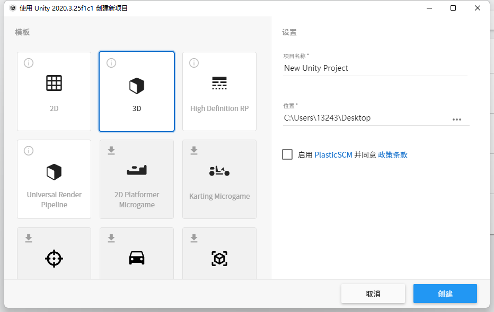Open the 政策条款 policy terms link
The image size is (494, 312).
(393, 155)
